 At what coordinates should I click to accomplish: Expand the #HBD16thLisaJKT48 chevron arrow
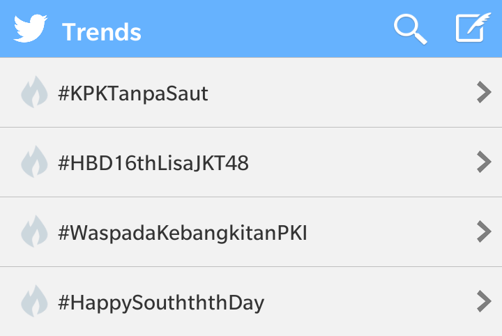pos(484,162)
